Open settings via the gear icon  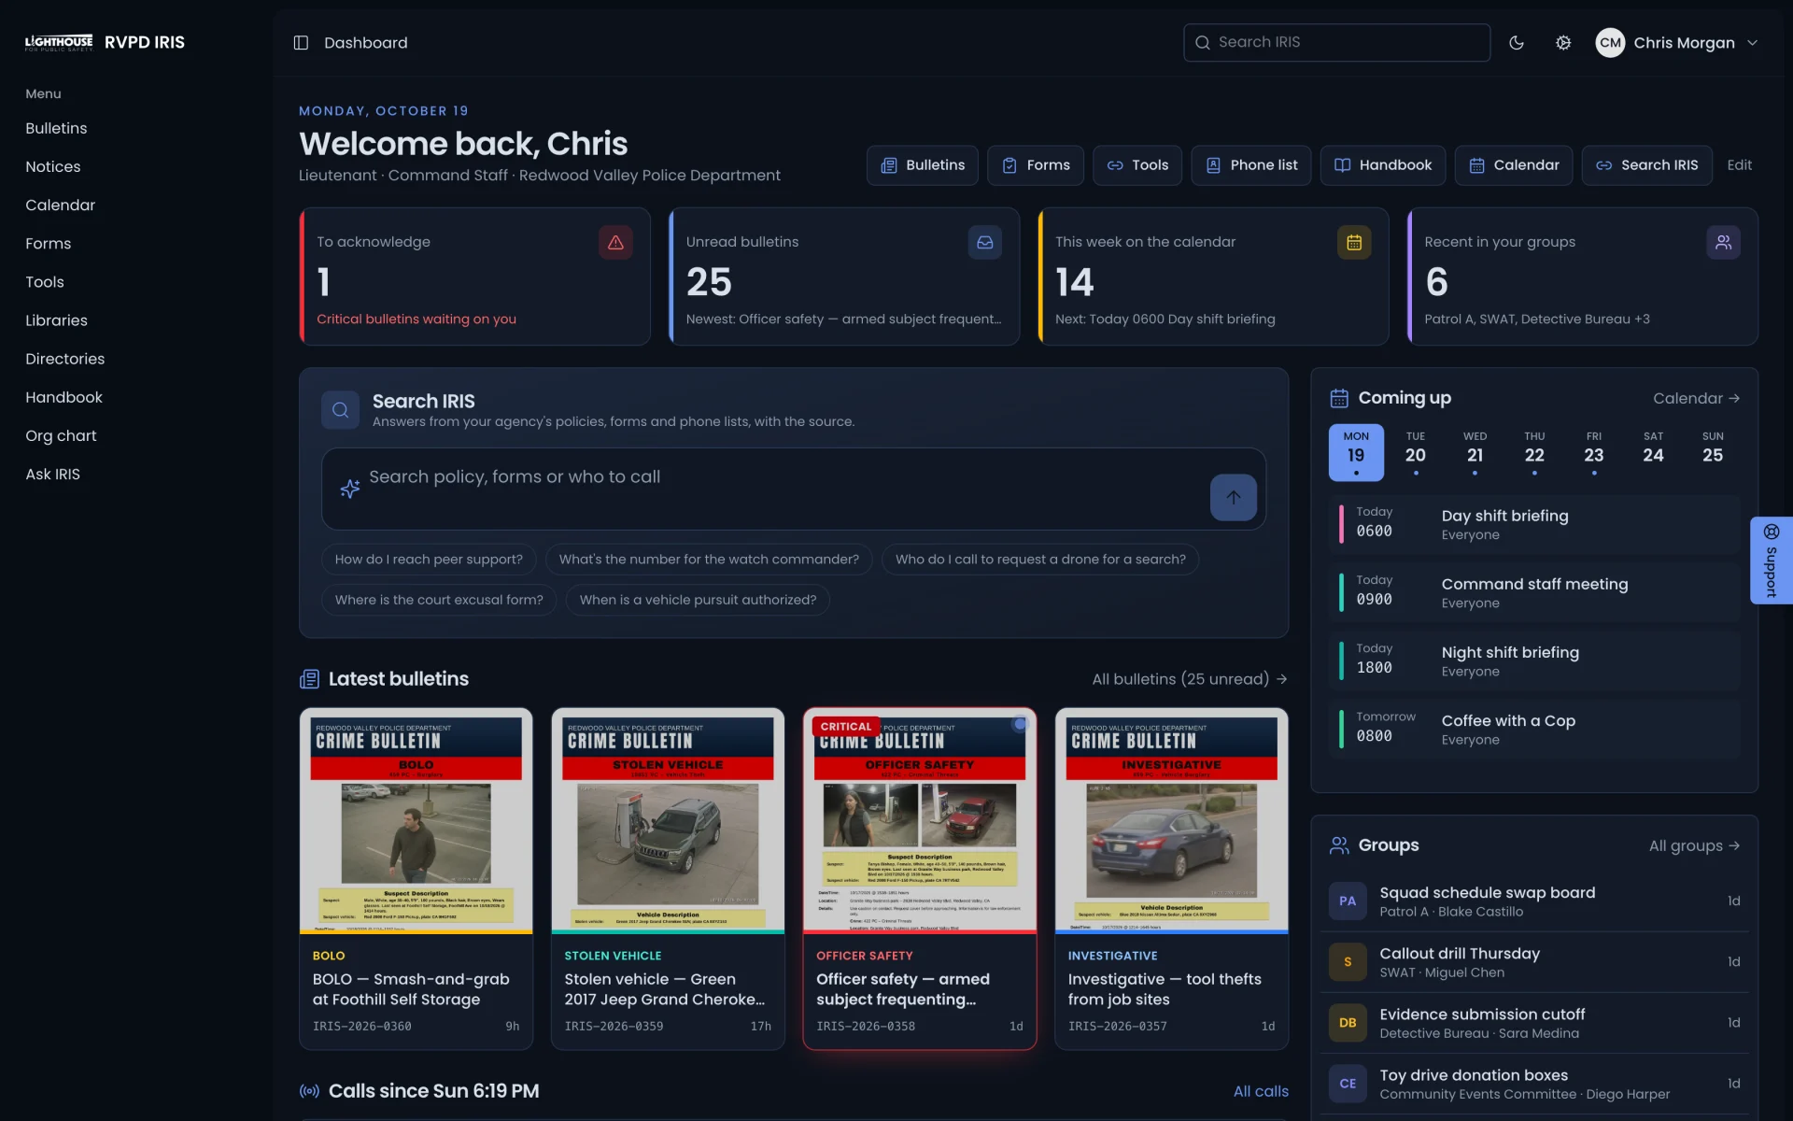coord(1563,43)
